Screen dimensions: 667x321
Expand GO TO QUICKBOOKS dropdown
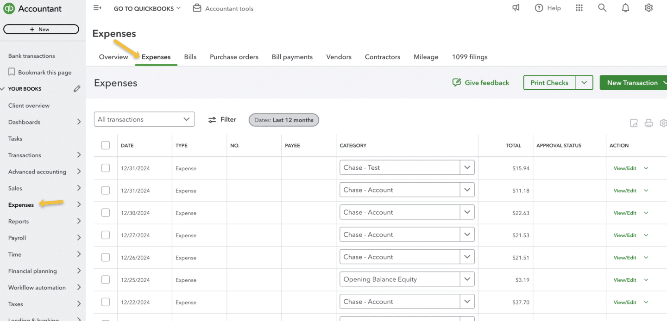(147, 8)
